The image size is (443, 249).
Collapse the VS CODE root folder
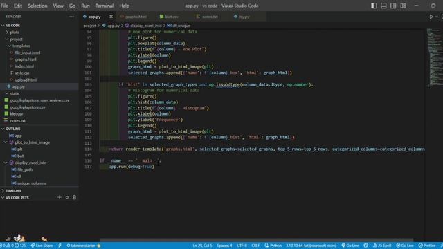click(x=12, y=26)
